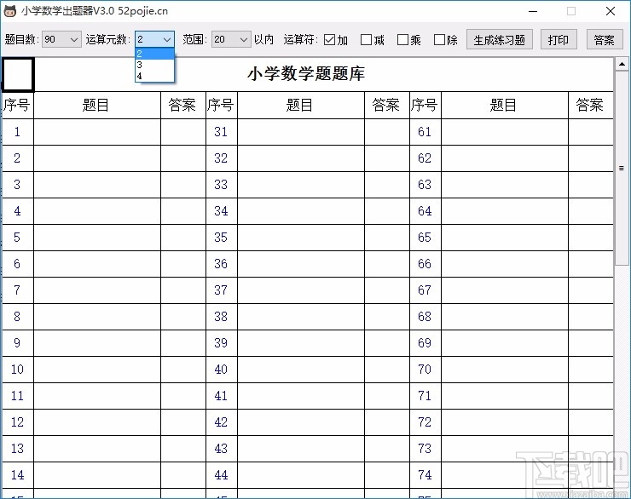
Task: Select option 3 in the open list
Action: 154,65
